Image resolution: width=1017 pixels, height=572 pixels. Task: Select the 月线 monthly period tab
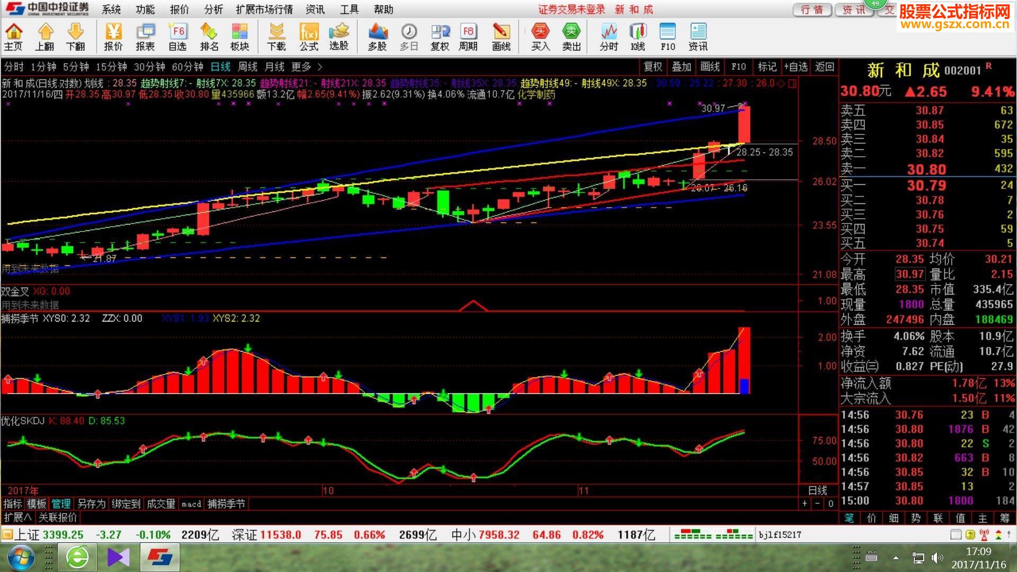[274, 67]
